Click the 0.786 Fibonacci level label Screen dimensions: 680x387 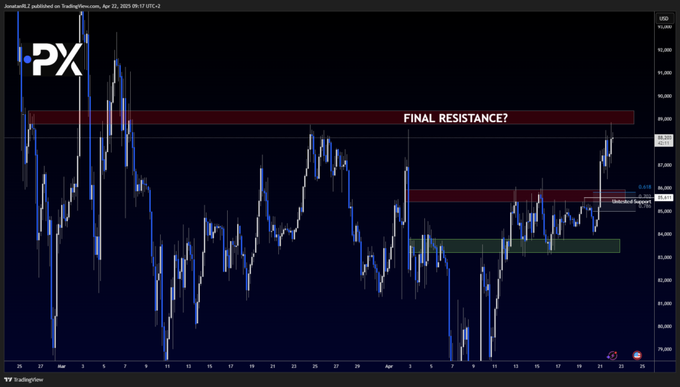tap(644, 206)
